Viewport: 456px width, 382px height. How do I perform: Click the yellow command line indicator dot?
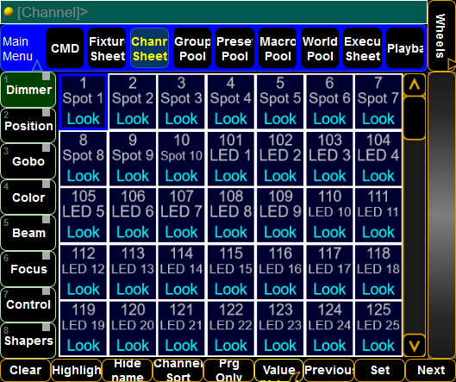point(9,12)
